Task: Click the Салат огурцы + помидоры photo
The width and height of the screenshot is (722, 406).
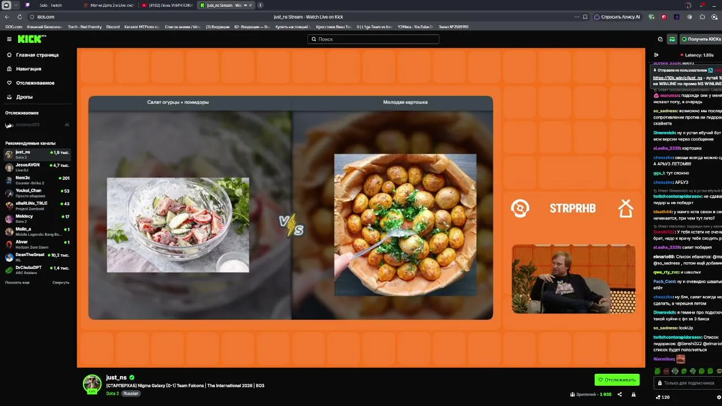Action: coord(178,225)
